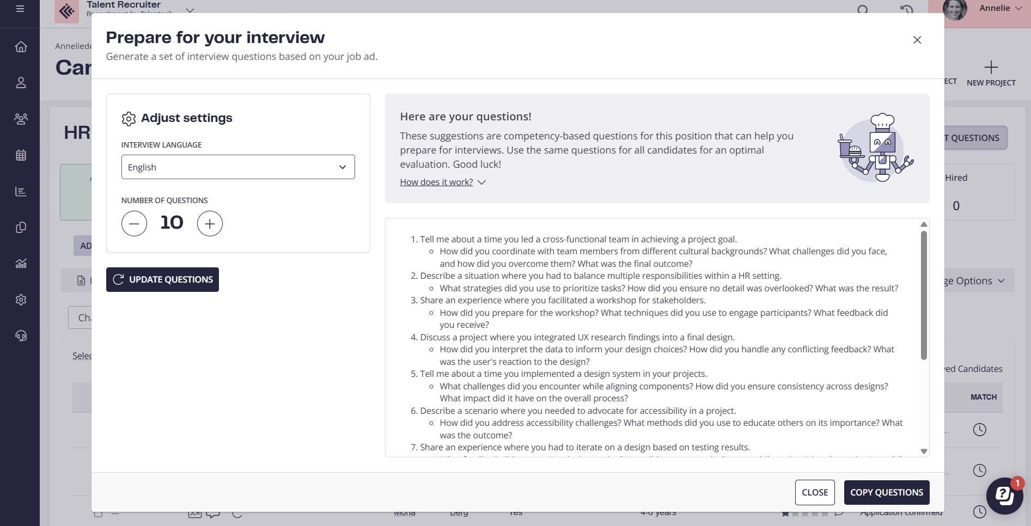Open the calendar icon in sidebar
1031x526 pixels.
tap(21, 155)
